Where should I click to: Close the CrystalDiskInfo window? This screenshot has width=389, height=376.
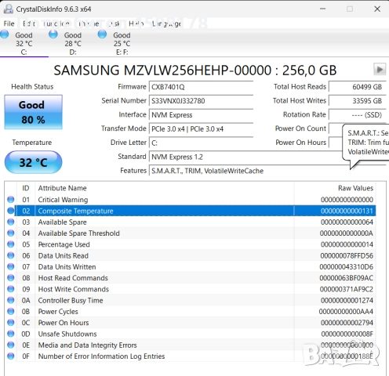377,9
